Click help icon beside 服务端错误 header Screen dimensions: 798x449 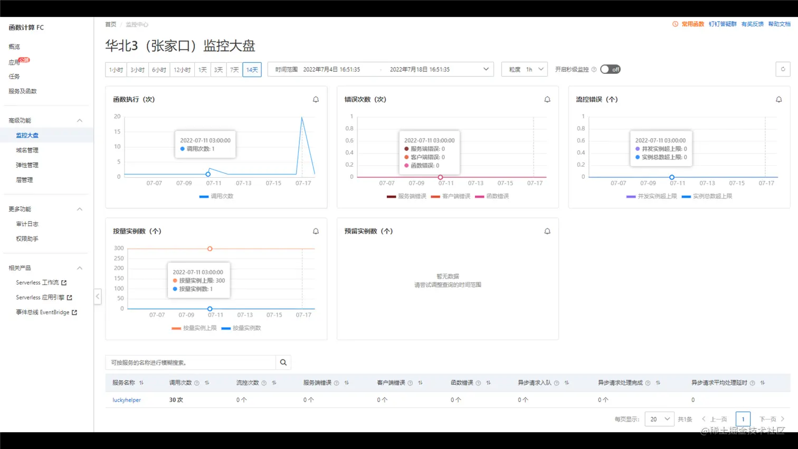(336, 383)
